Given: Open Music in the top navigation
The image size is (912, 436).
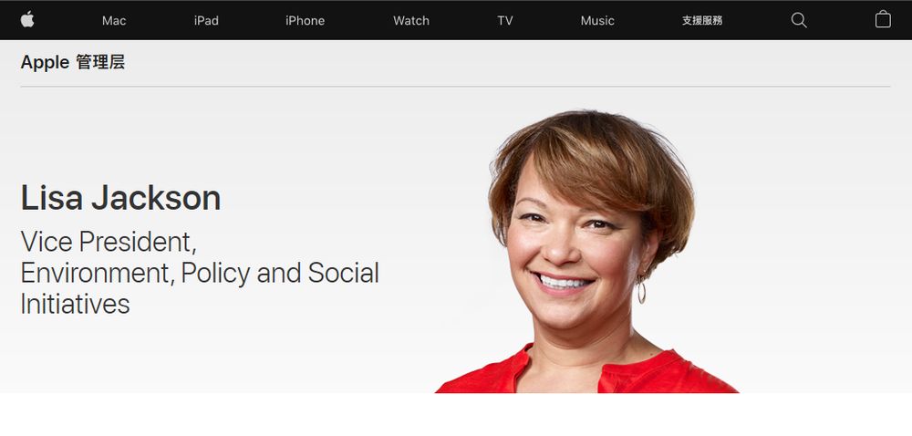Looking at the screenshot, I should 597,20.
